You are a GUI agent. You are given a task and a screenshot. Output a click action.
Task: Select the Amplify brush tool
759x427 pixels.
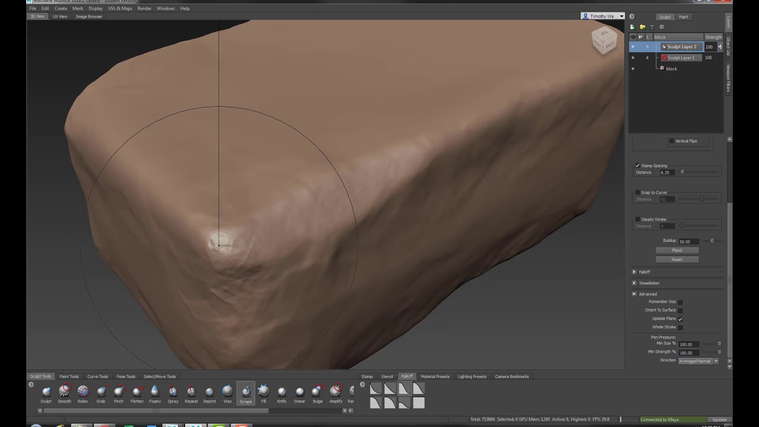point(336,394)
